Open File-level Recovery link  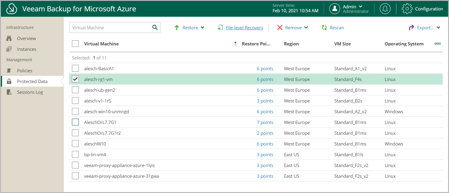coord(245,27)
